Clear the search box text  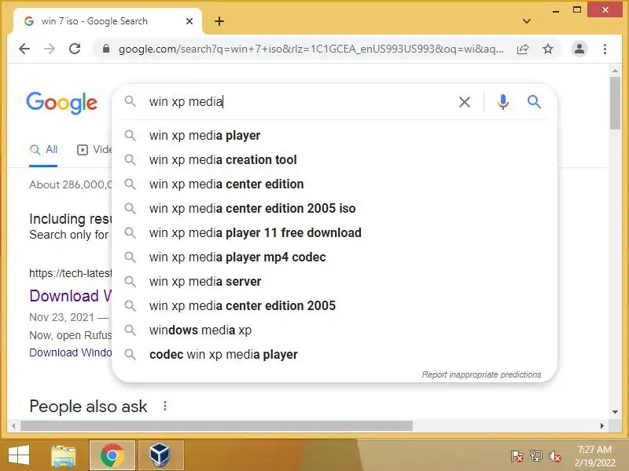pos(465,102)
